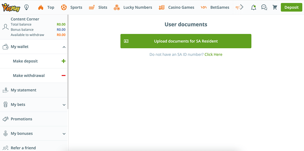This screenshot has width=304, height=151.
Task: Open the live chat bubbles icon
Action: click(x=264, y=8)
